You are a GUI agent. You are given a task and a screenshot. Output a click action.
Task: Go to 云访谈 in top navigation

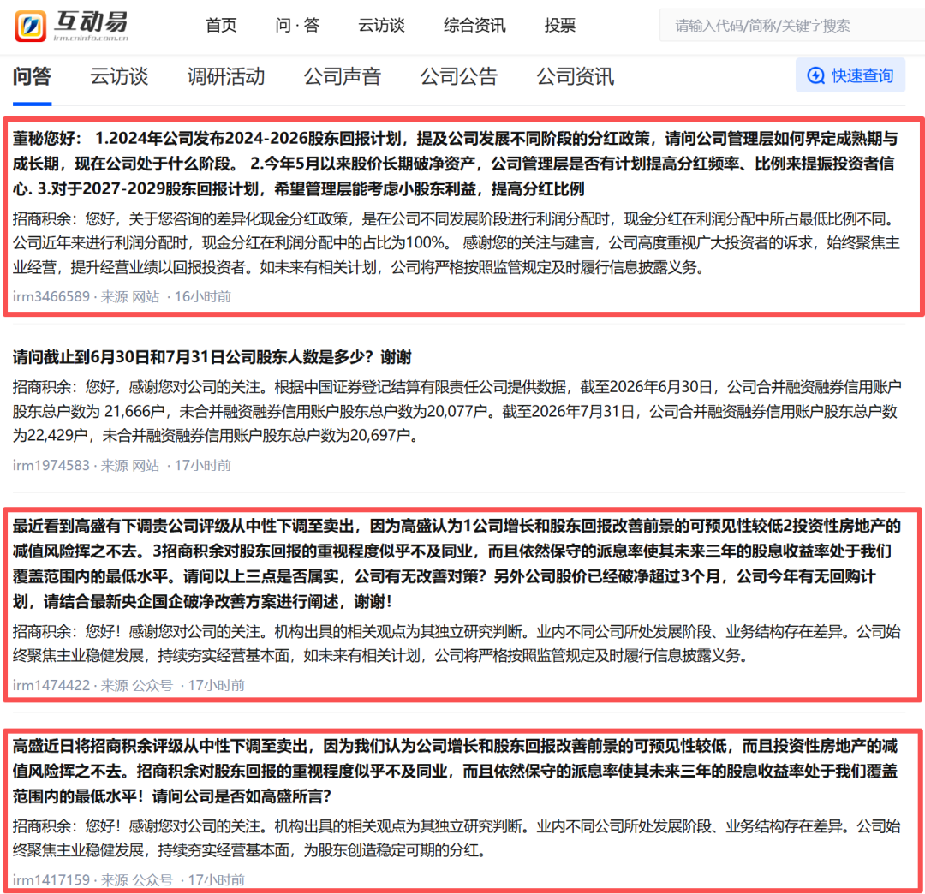[381, 26]
